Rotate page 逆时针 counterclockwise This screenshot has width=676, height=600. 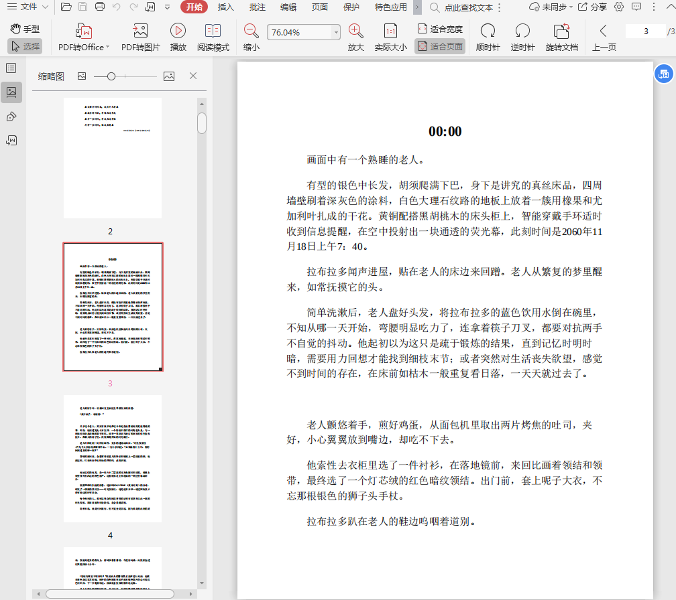(x=522, y=37)
